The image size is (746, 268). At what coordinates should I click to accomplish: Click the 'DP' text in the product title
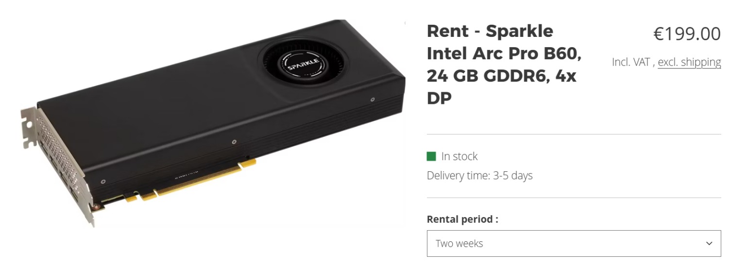point(439,98)
